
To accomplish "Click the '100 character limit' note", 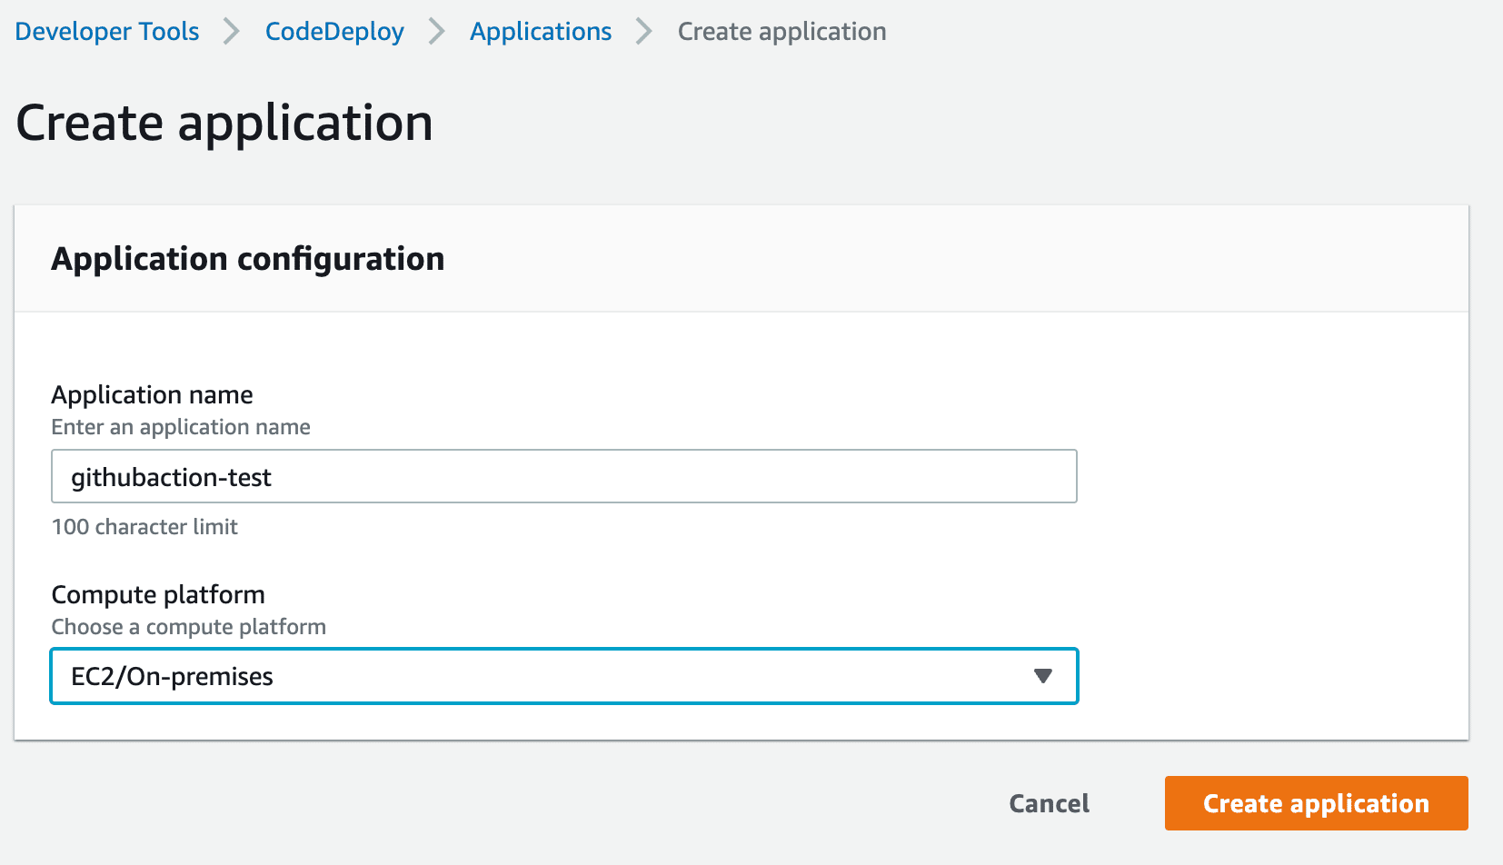I will click(144, 527).
